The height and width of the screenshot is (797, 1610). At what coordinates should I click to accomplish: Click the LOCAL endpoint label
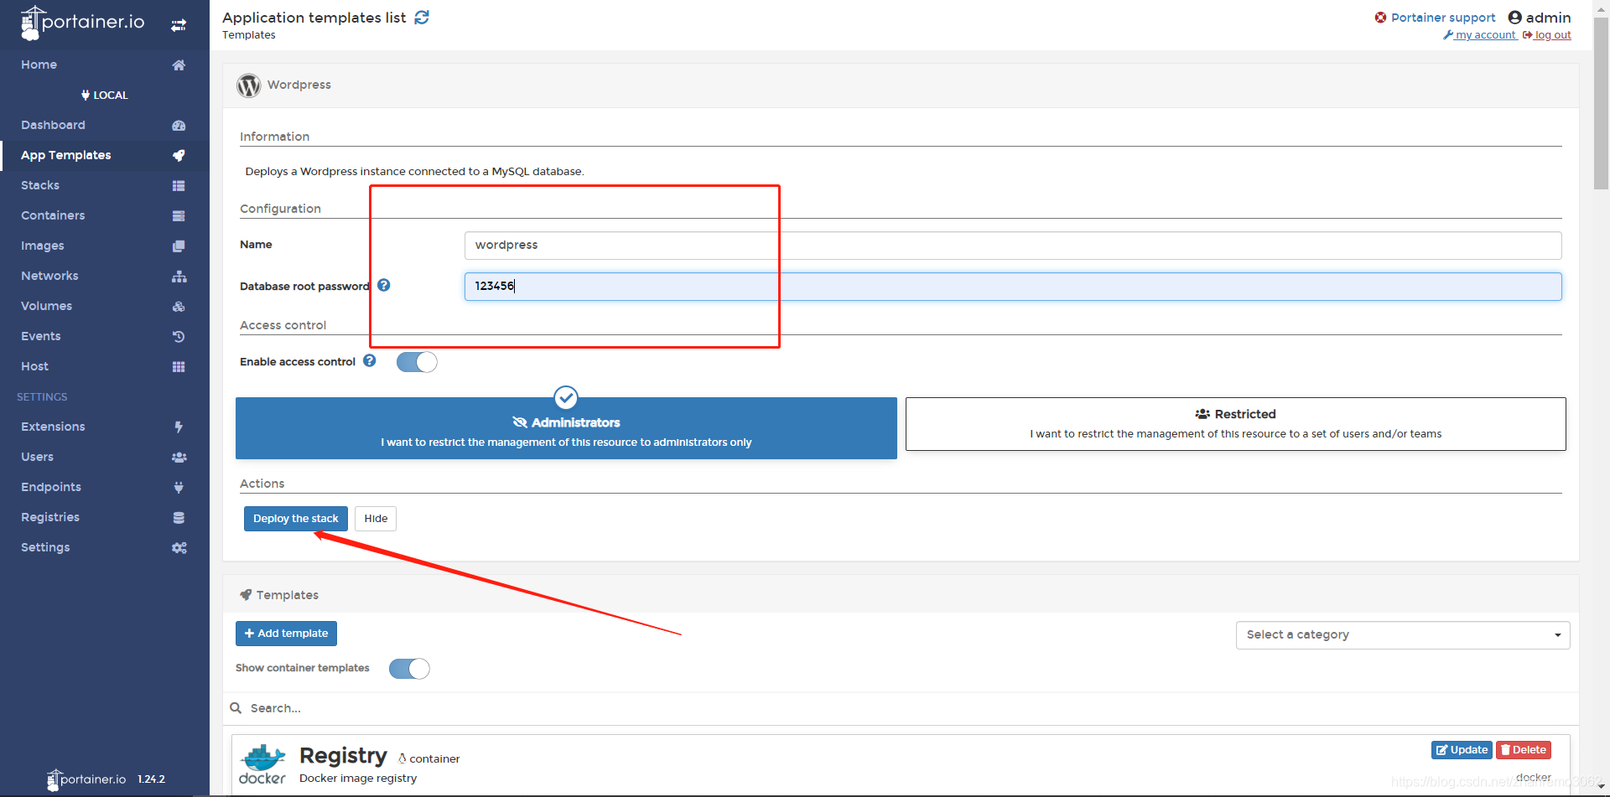pos(105,95)
